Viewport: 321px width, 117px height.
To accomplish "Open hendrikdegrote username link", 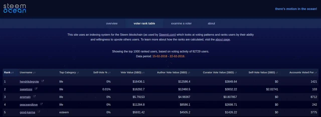I will (29, 81).
